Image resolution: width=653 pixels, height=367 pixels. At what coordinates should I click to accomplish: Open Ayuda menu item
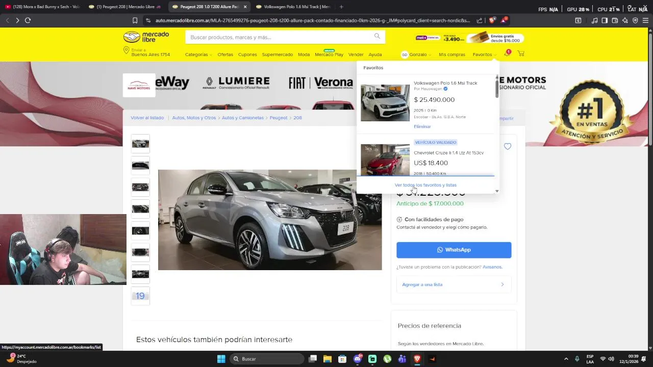coord(375,55)
